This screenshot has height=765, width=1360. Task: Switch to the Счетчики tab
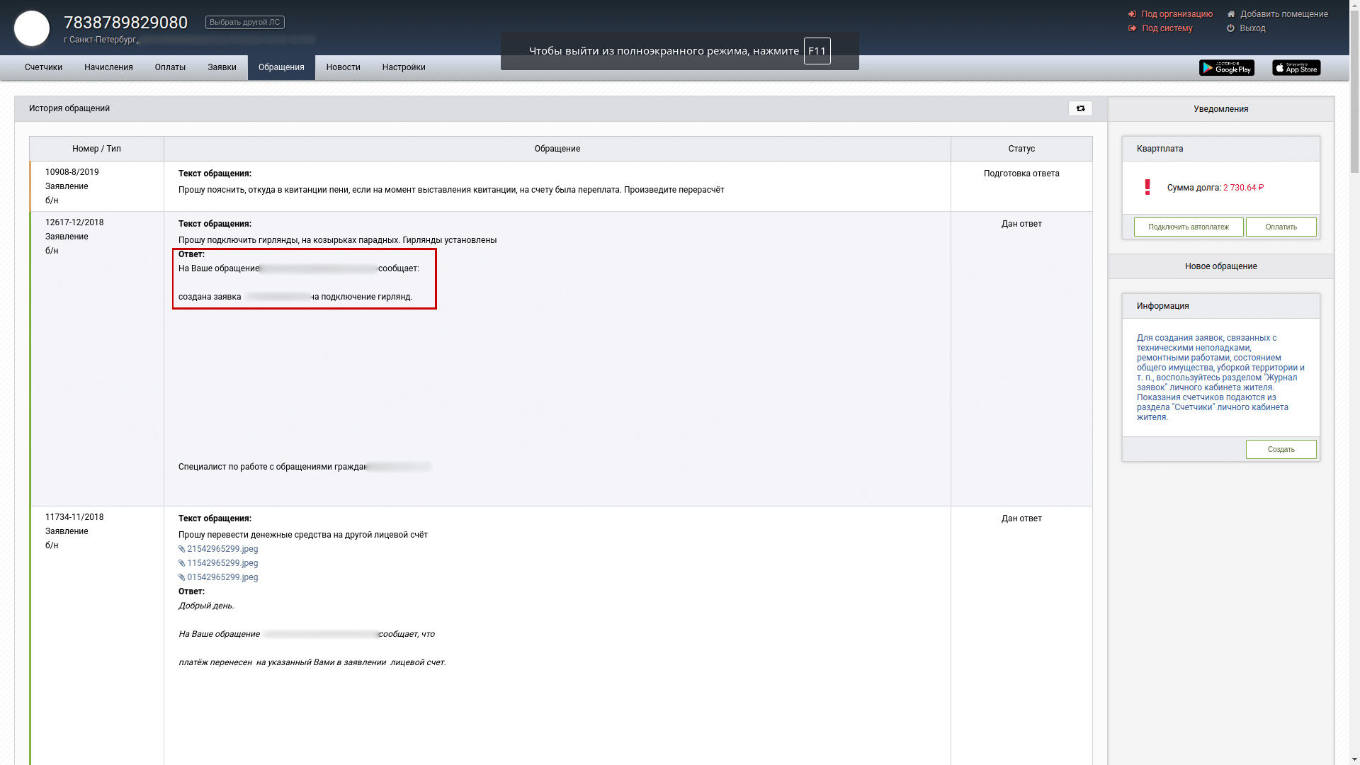coord(43,67)
